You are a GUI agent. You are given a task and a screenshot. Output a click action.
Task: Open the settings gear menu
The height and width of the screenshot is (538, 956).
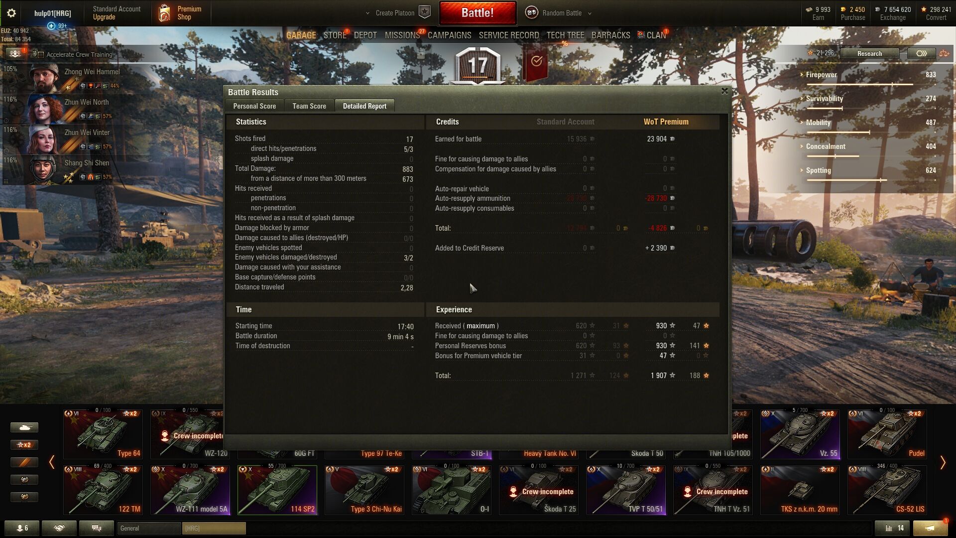[11, 13]
